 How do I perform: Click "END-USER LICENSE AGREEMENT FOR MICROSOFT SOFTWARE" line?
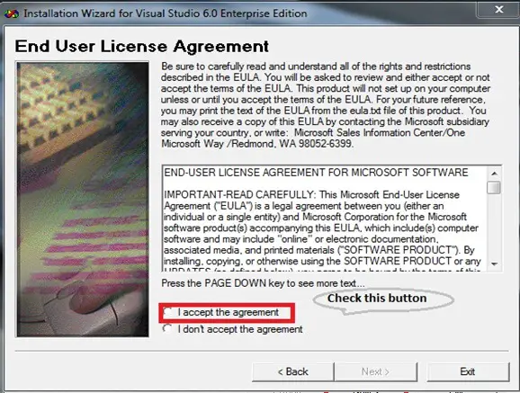tap(316, 173)
